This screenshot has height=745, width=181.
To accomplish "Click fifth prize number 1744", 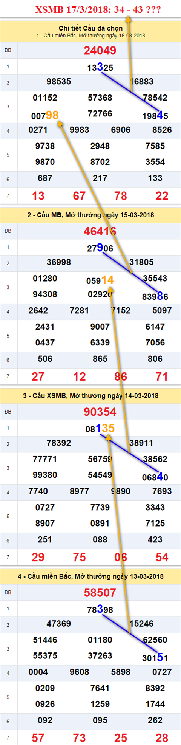I will 155,704.
